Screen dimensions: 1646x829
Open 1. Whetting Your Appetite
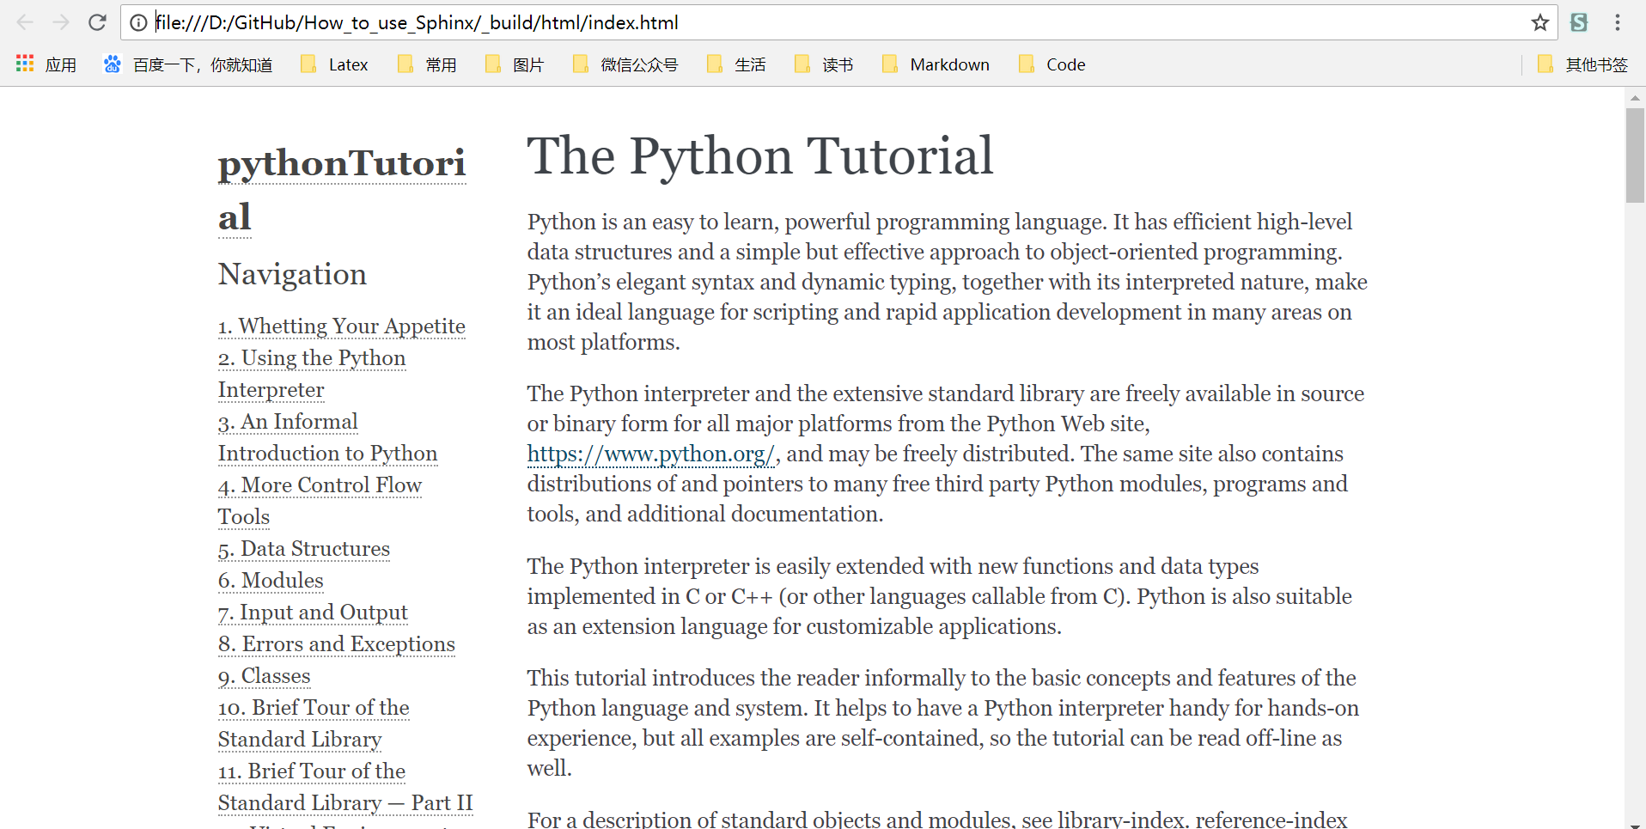pyautogui.click(x=342, y=326)
